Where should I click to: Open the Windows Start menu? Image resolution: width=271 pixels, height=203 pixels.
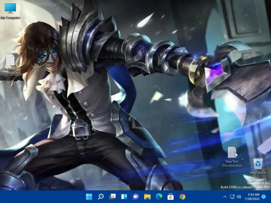click(89, 197)
